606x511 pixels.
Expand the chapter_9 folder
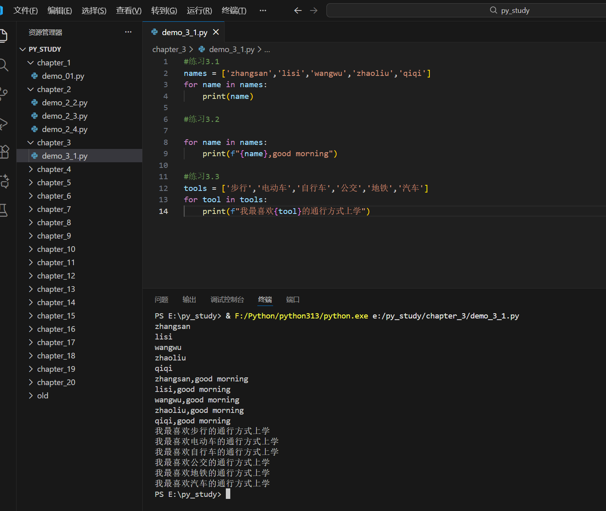pyautogui.click(x=79, y=236)
